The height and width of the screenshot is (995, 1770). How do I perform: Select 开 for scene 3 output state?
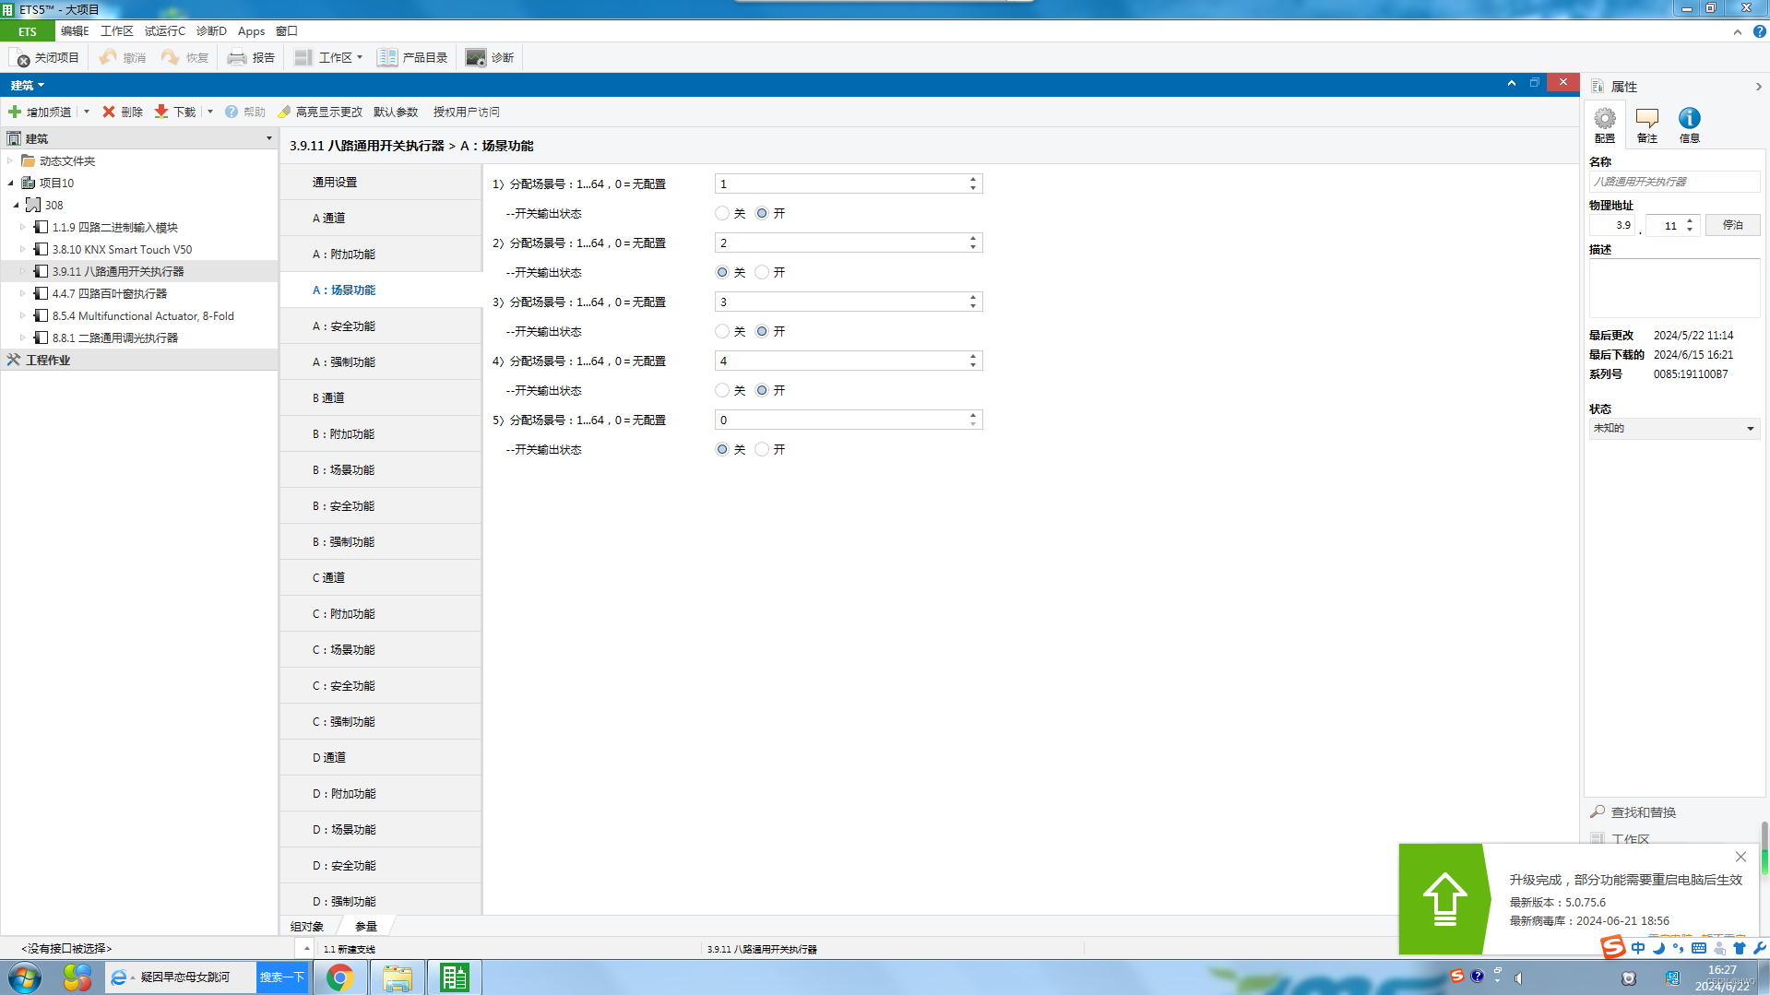[762, 331]
